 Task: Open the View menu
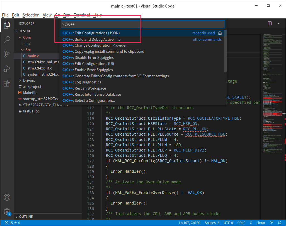[x=47, y=15]
